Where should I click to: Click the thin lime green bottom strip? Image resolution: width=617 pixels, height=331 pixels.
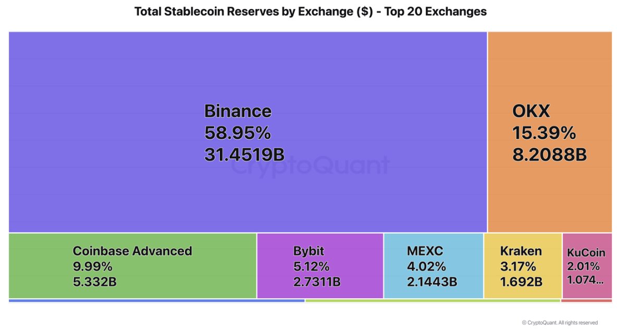pos(433,300)
